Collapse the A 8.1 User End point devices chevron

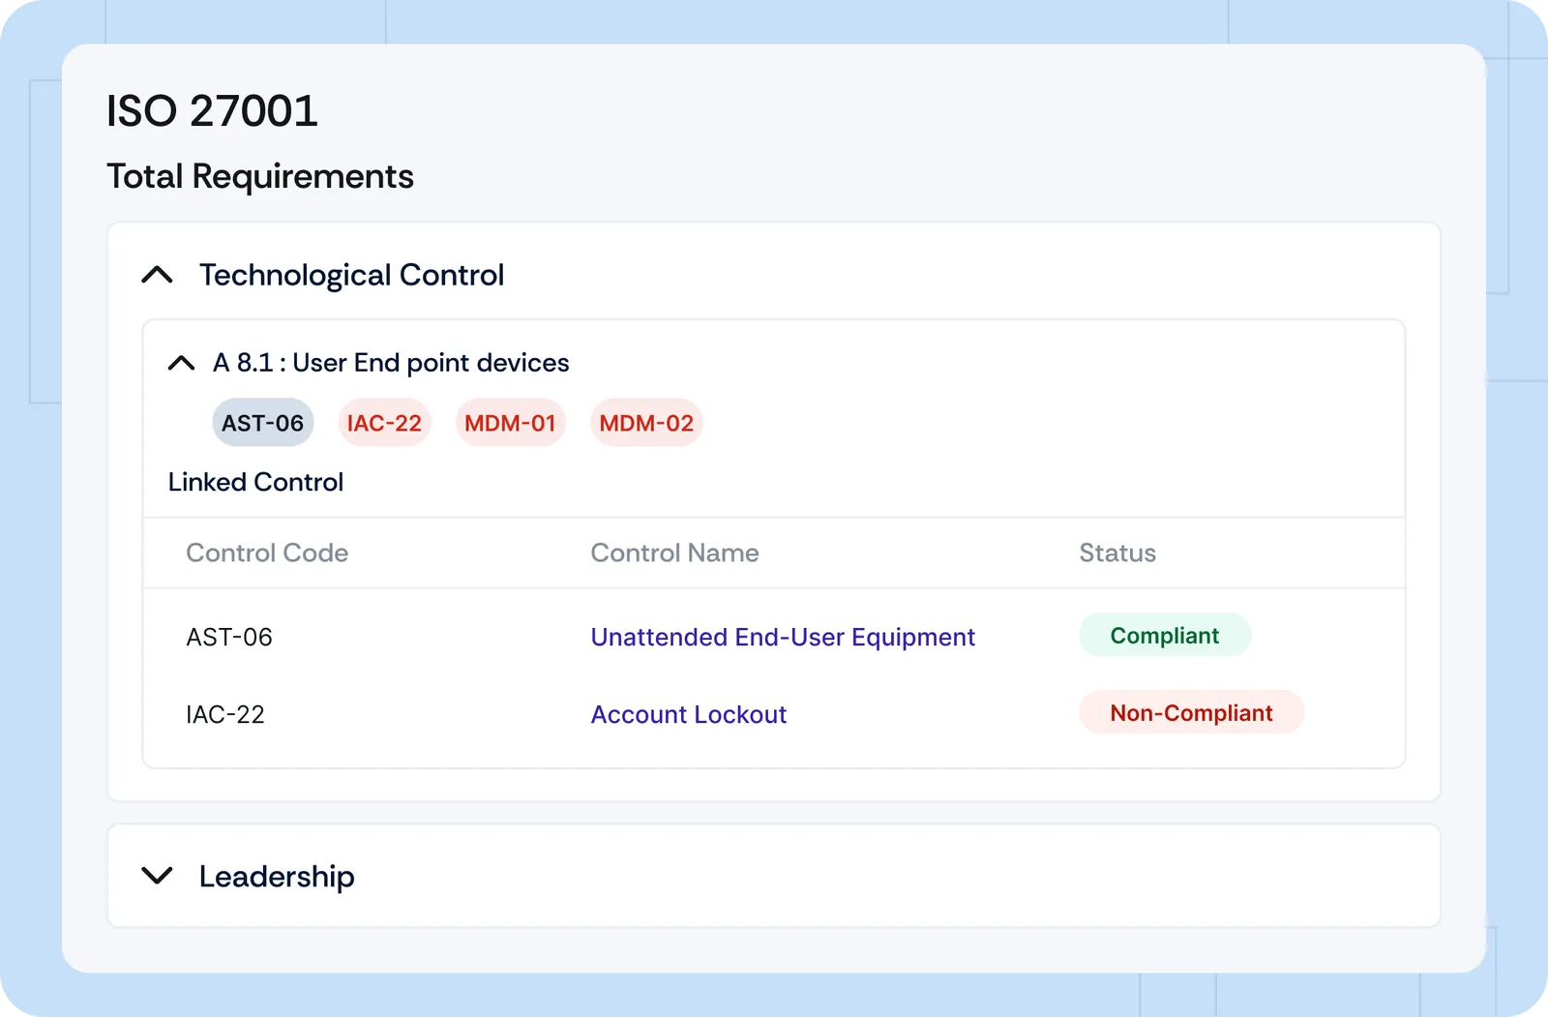181,364
